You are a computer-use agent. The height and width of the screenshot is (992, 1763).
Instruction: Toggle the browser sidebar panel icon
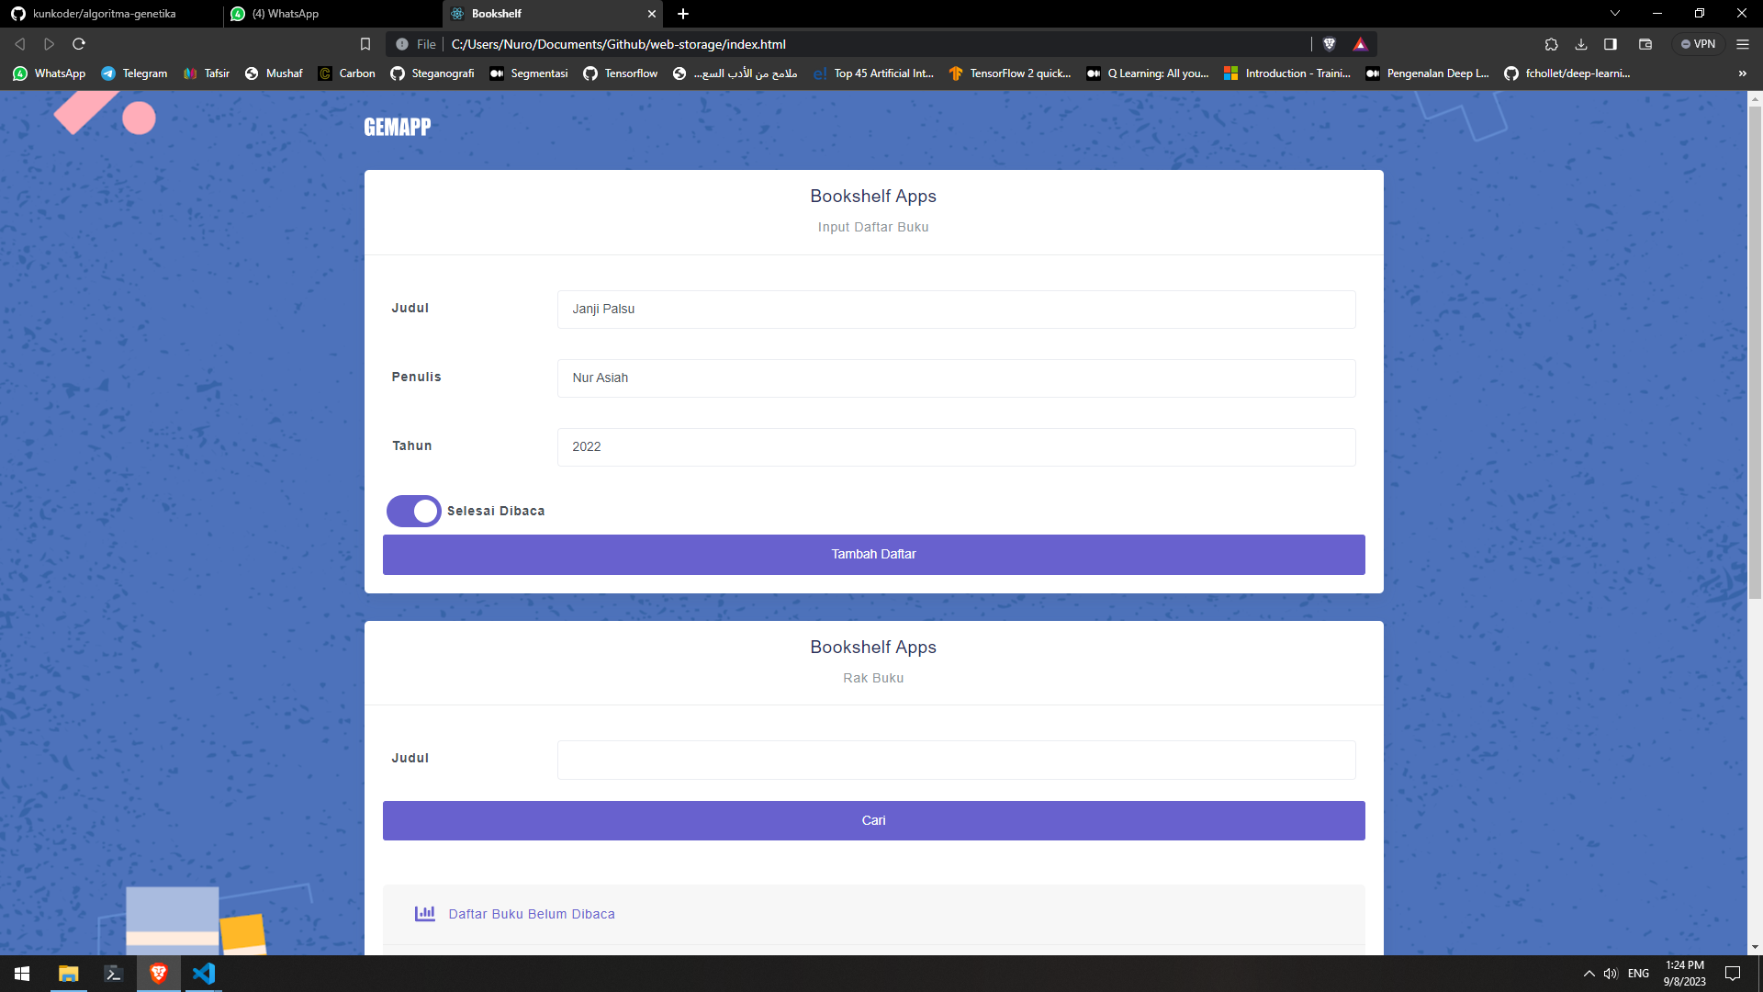[1611, 44]
